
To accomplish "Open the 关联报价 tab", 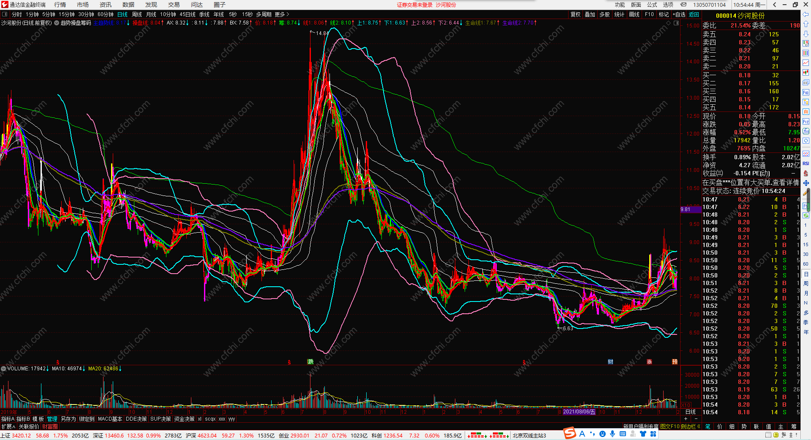I will [x=29, y=426].
